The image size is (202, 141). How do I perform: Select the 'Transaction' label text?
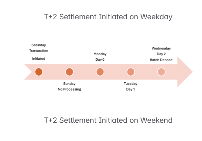coord(39,51)
